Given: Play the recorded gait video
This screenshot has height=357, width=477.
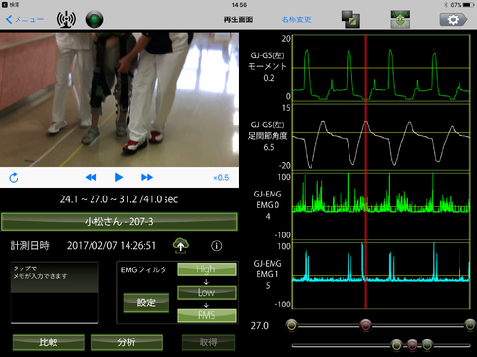Looking at the screenshot, I should tap(119, 177).
